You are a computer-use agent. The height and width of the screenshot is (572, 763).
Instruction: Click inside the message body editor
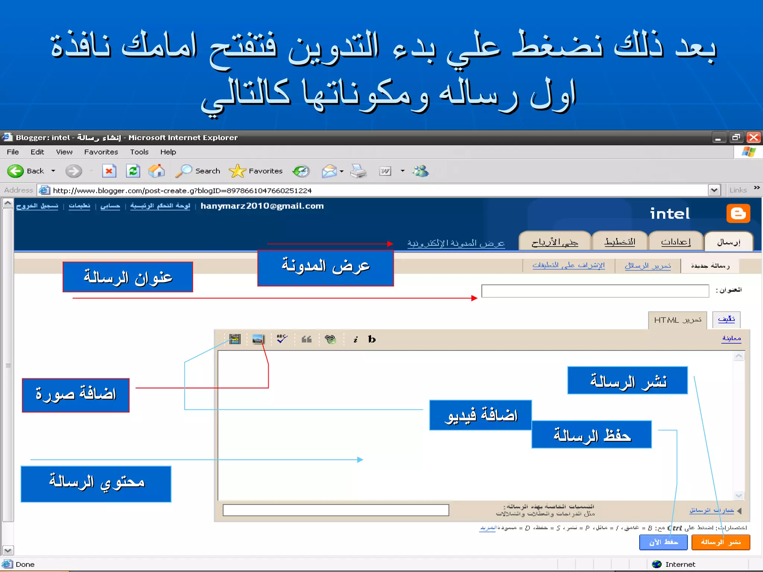tap(475, 425)
